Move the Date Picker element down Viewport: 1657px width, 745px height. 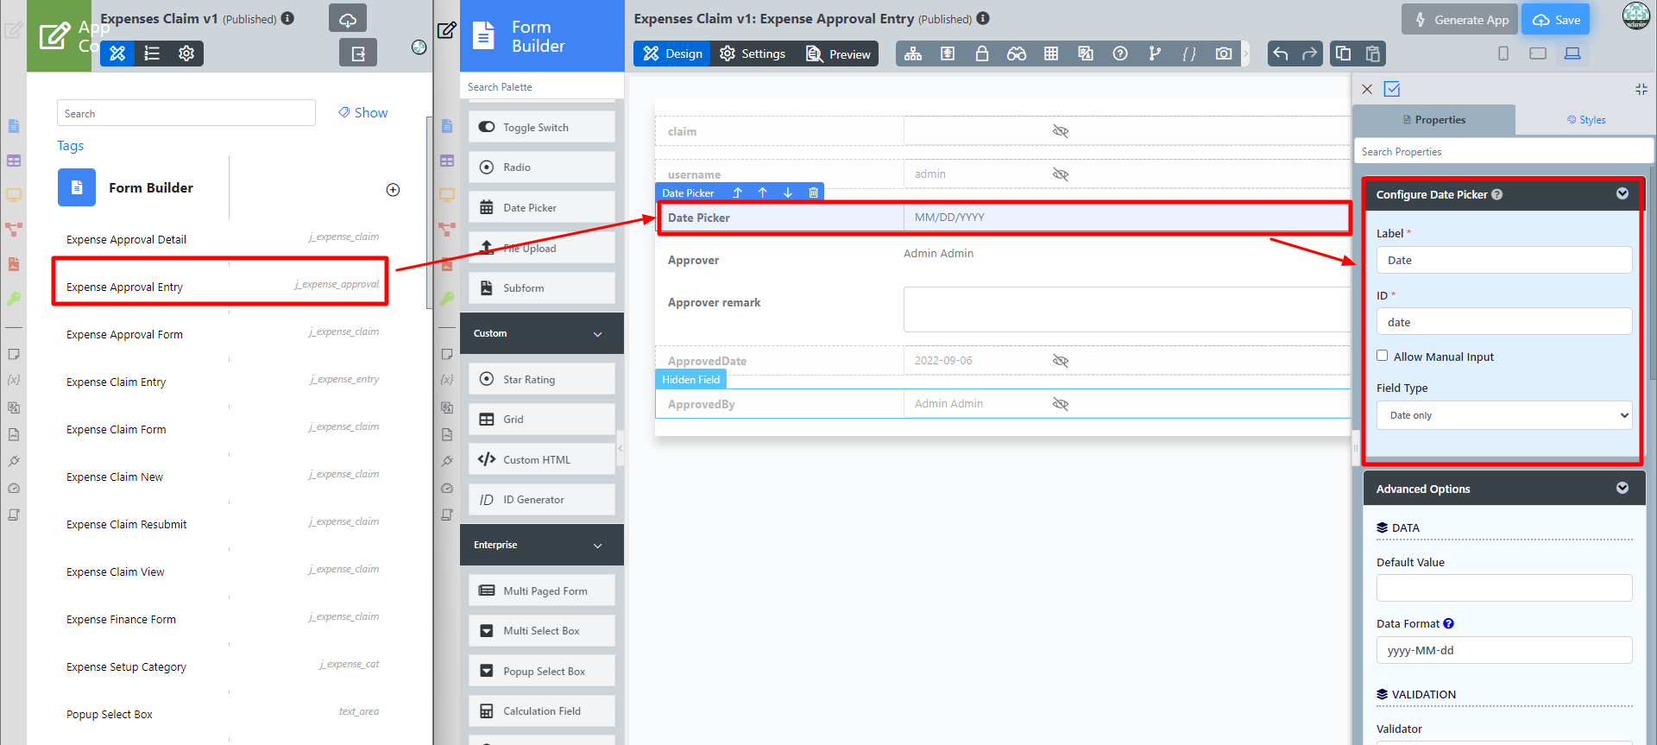pyautogui.click(x=788, y=193)
